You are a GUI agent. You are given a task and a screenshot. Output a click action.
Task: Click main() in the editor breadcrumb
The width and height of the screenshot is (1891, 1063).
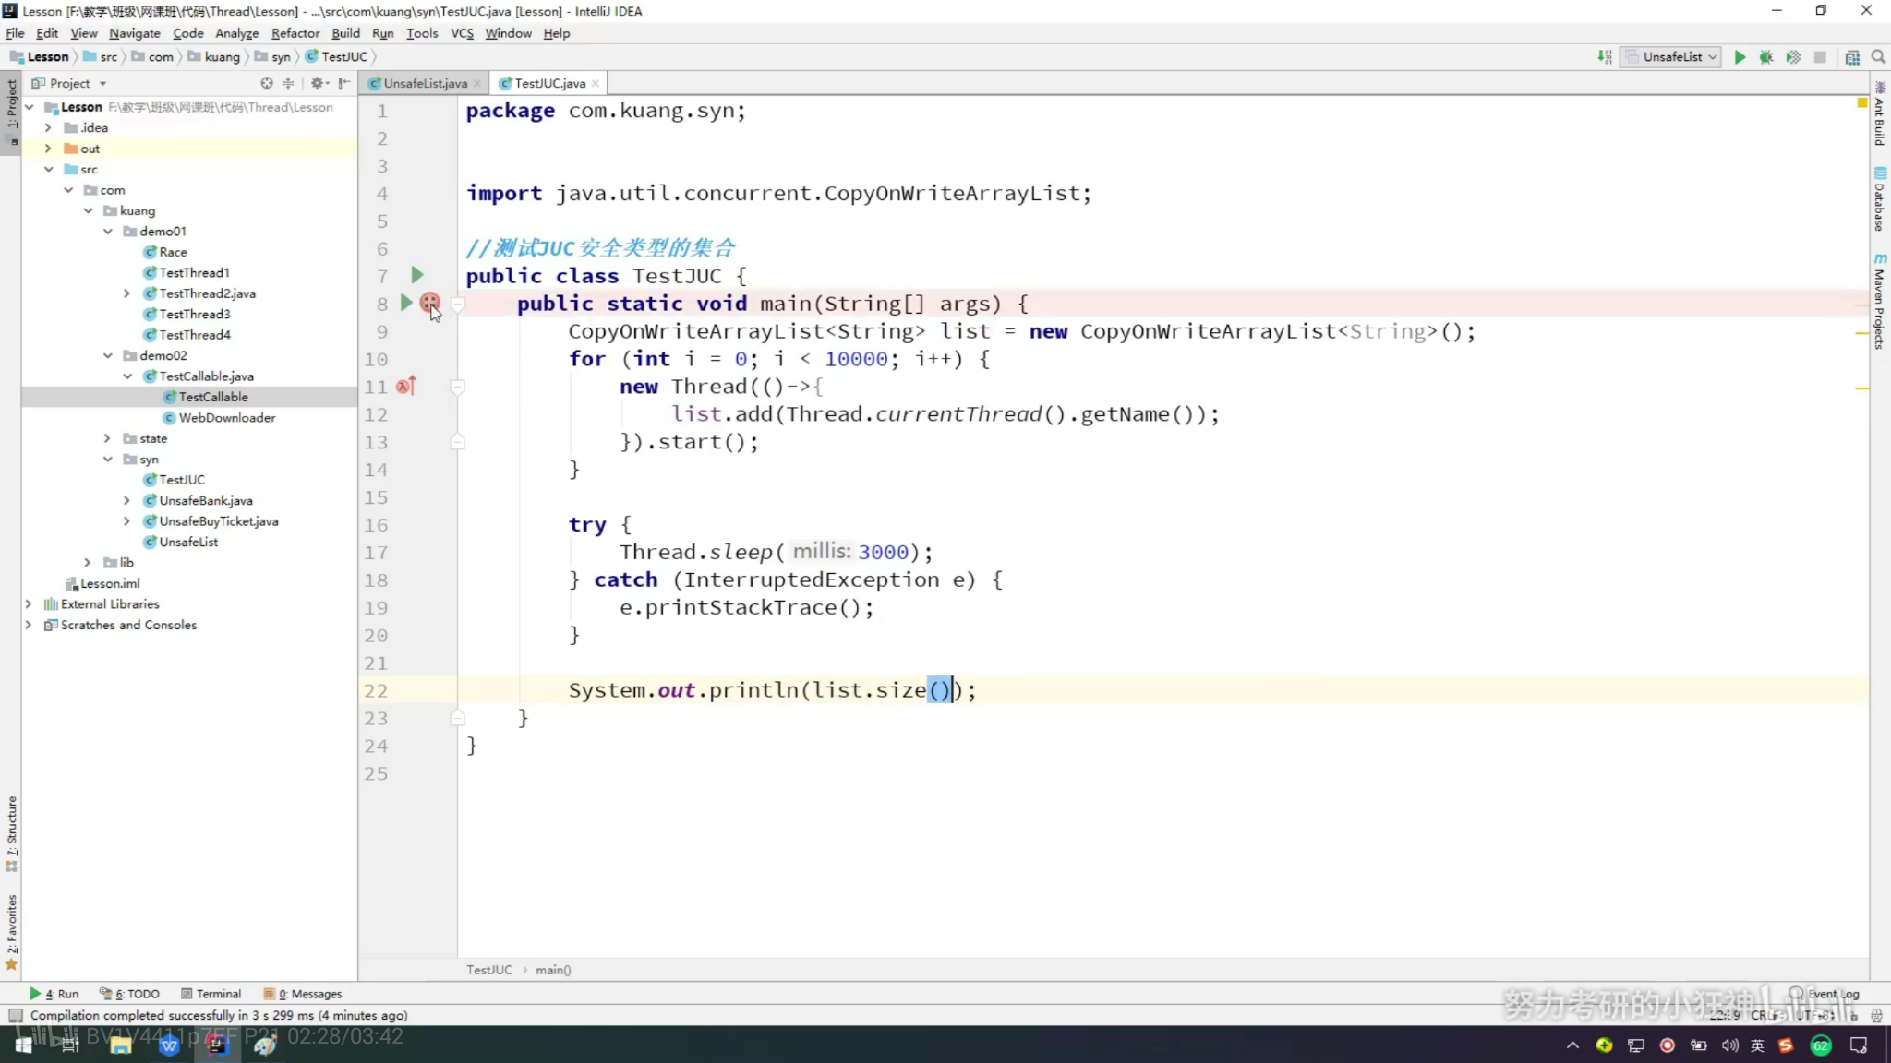[x=553, y=970]
